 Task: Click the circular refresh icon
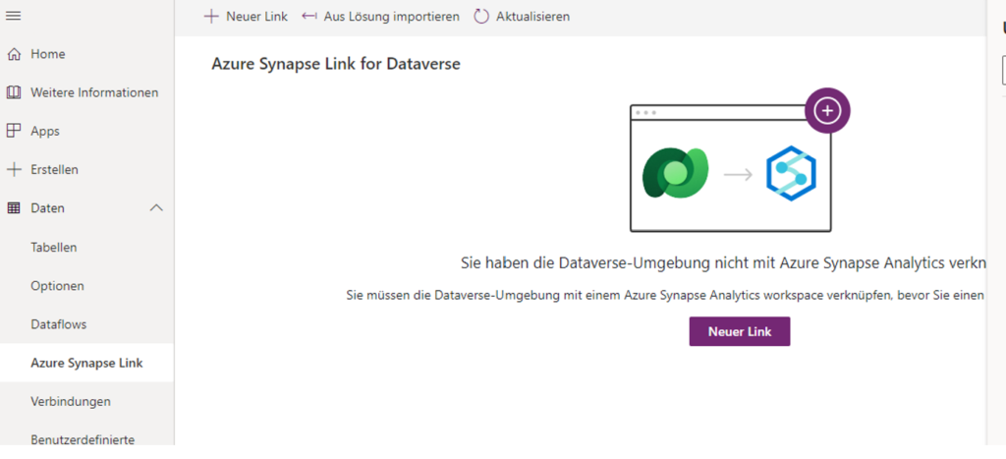click(x=481, y=16)
